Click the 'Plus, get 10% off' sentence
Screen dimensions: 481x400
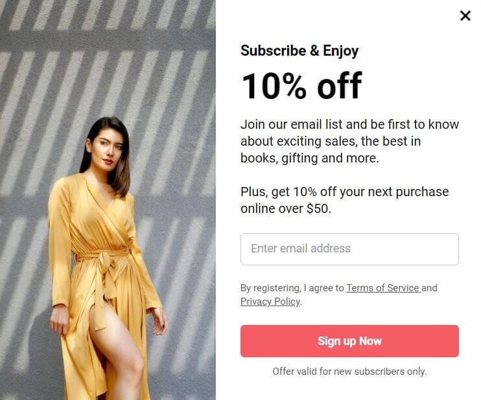(x=345, y=192)
